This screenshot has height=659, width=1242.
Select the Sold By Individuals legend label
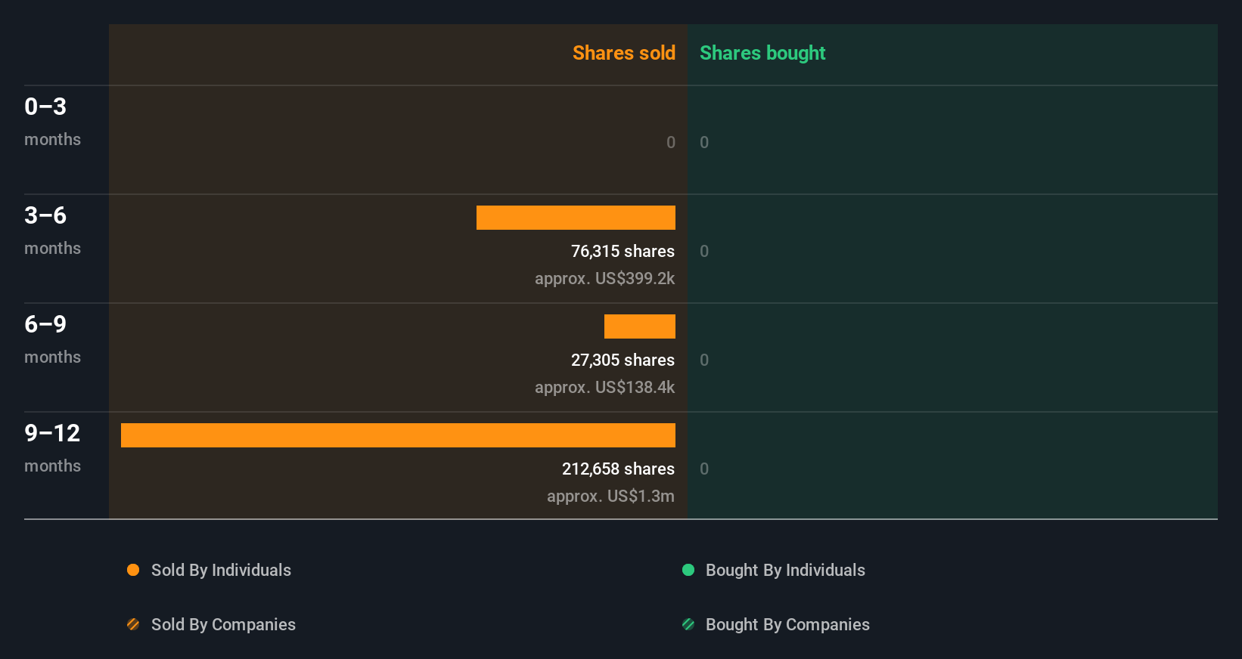[221, 571]
